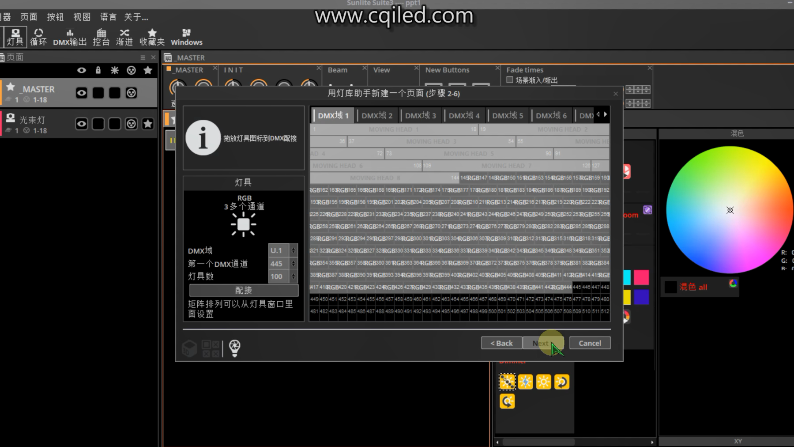Open the 页面 panel options menu icon
The width and height of the screenshot is (794, 447).
coord(143,57)
